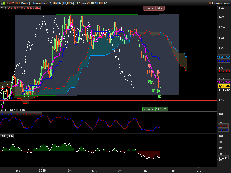This screenshot has width=231, height=173.
Task: Click the dark blue 1,20818 price label
Action: [x=224, y=61]
